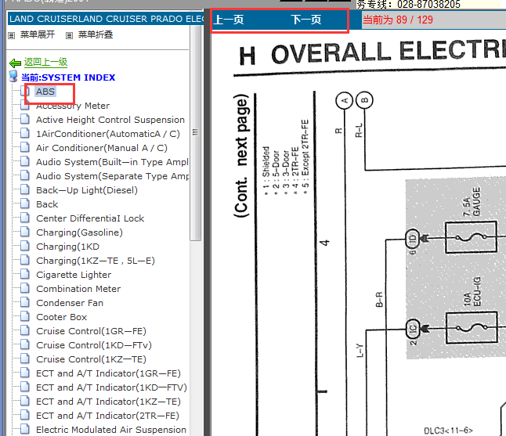Click the tree panel vertical scrollbar
This screenshot has width=506, height=436.
(195, 133)
